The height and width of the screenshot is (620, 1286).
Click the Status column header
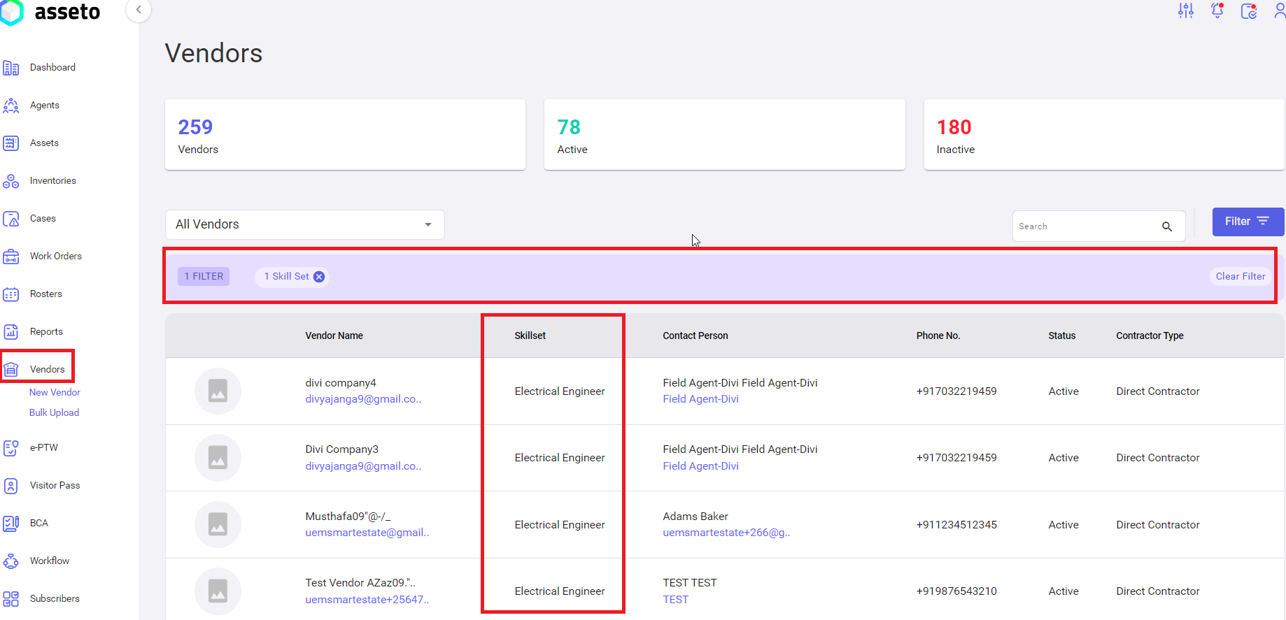1062,336
